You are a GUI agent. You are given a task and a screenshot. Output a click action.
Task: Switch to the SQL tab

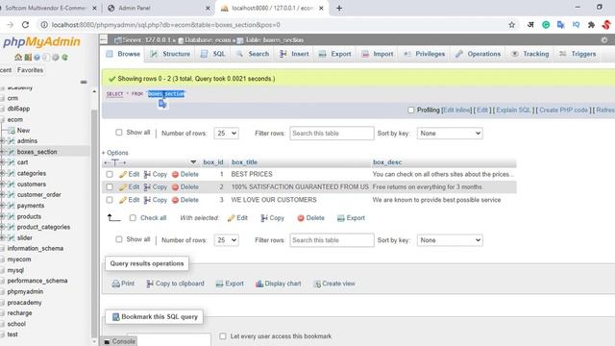coord(213,54)
